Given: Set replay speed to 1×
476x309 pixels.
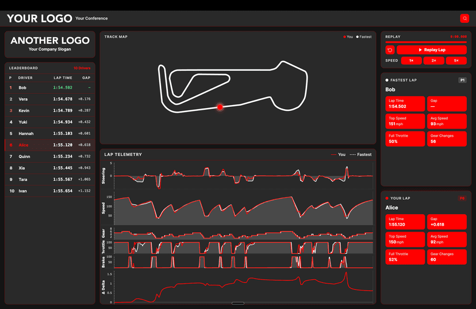Looking at the screenshot, I should [411, 60].
